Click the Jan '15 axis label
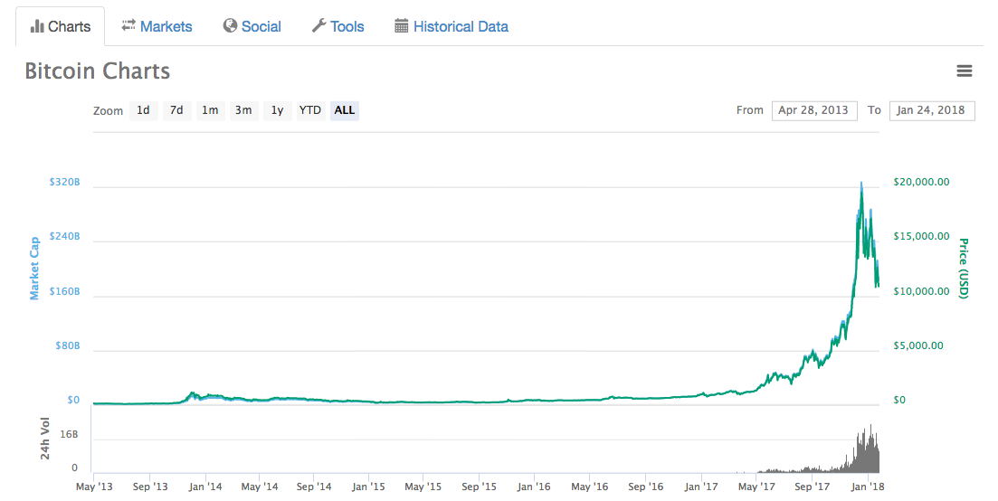The width and height of the screenshot is (998, 501). coord(369,487)
